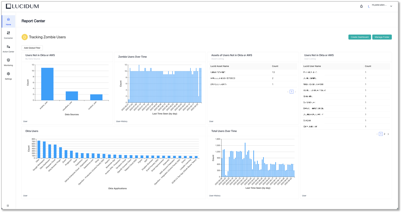The image size is (402, 213).
Task: Open the user avatar icon
Action: (x=369, y=6)
